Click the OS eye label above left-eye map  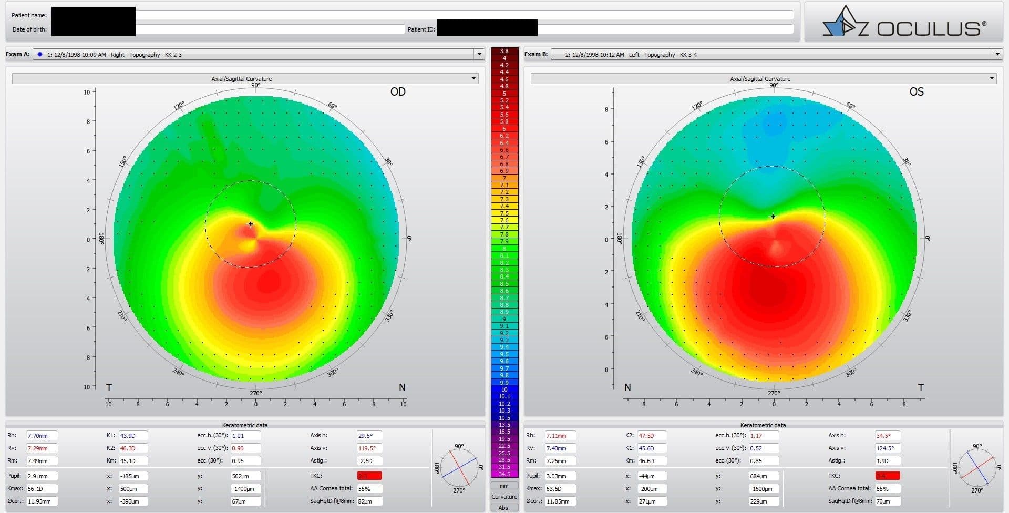917,91
